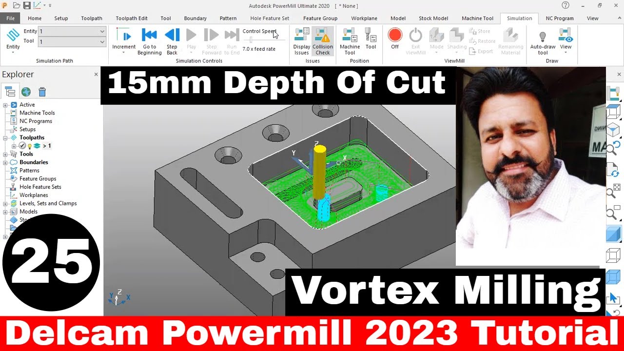Open the Display Issues tool
This screenshot has height=351, width=624.
click(302, 41)
